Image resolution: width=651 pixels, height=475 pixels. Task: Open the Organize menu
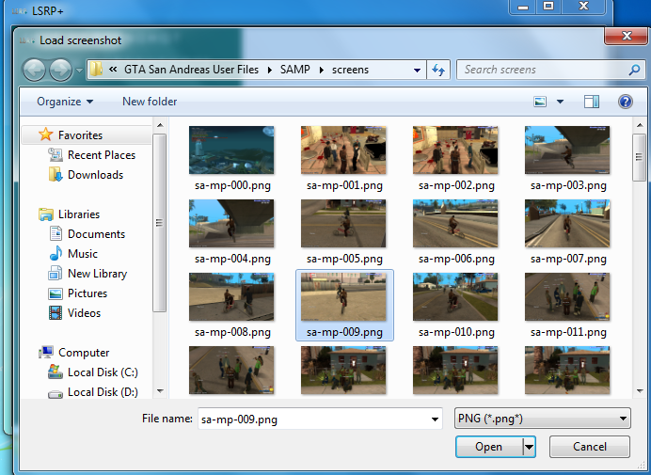[x=65, y=102]
